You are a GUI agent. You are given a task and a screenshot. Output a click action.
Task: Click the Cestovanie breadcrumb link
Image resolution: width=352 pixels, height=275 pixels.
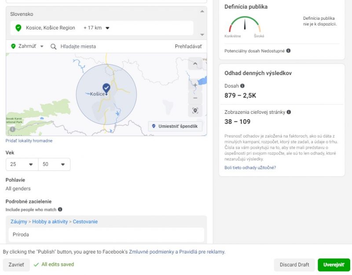pyautogui.click(x=85, y=222)
